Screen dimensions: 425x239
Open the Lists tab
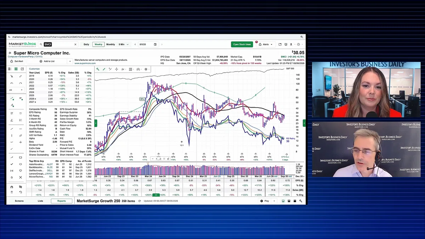click(40, 201)
